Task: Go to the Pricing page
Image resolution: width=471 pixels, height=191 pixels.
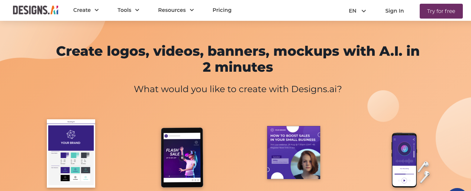Action: point(222,10)
